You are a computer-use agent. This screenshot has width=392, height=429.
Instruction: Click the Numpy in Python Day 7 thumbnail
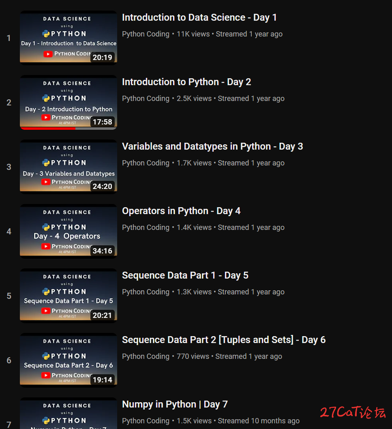(69, 413)
